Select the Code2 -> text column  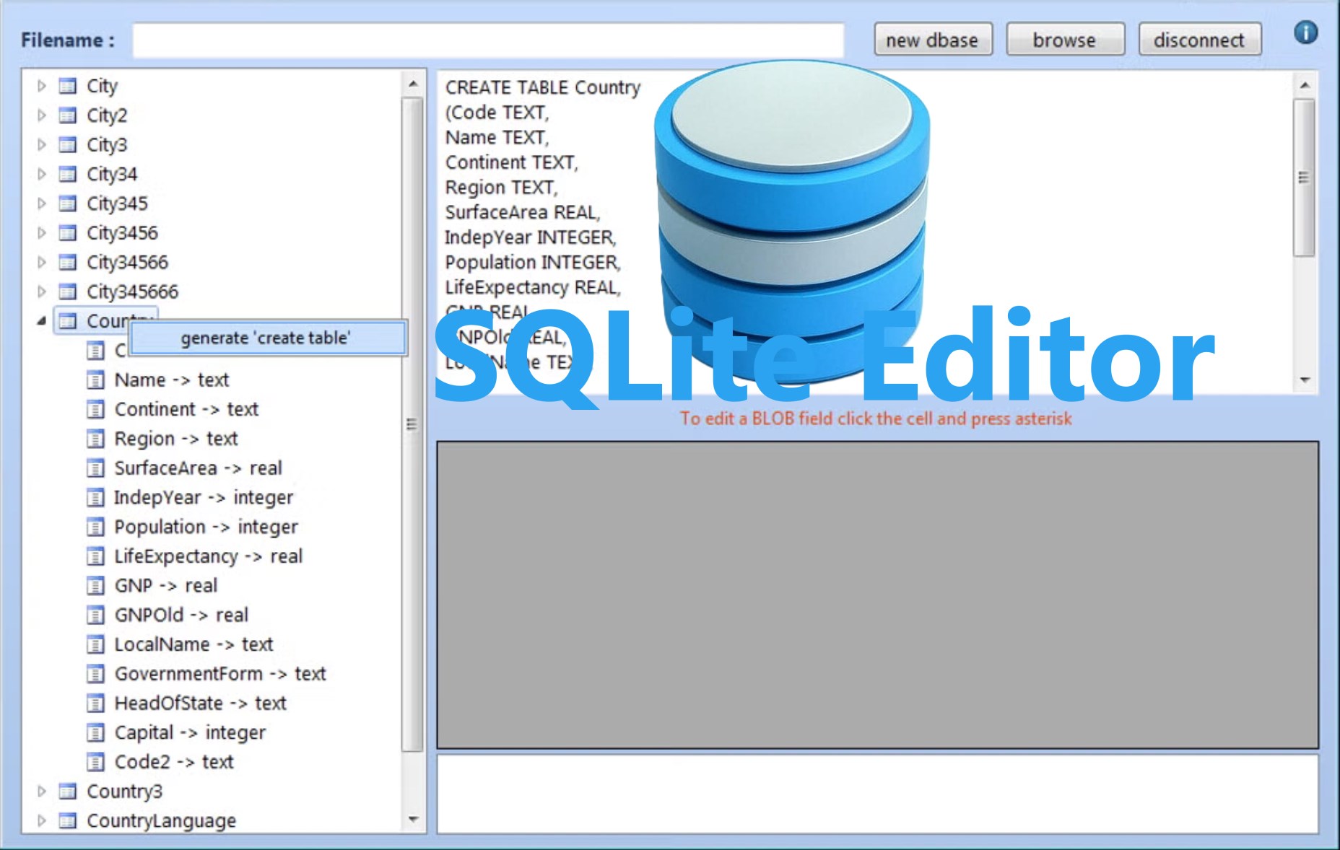[174, 762]
